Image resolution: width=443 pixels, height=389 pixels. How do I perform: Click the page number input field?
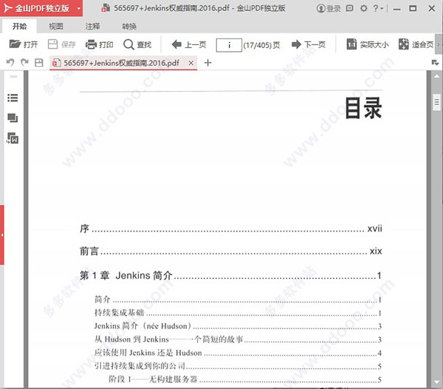coord(229,45)
